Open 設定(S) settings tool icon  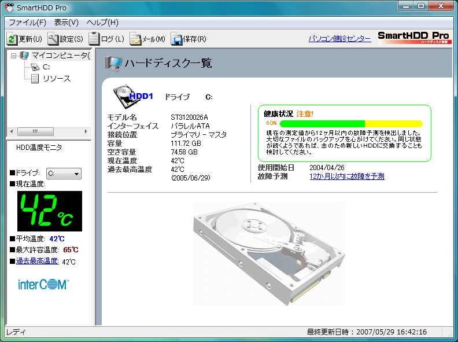pyautogui.click(x=53, y=39)
